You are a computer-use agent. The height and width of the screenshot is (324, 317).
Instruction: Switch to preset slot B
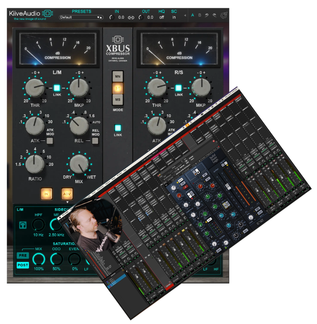200,15
